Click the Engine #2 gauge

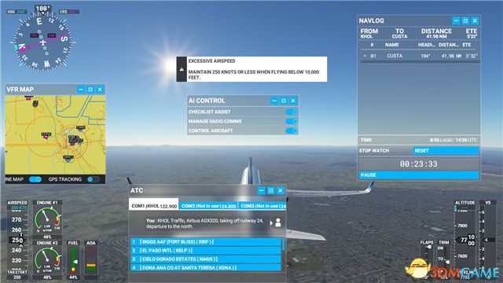coord(47,260)
